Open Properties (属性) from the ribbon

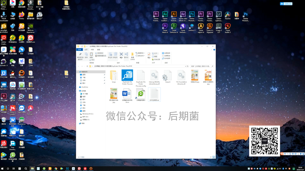pyautogui.click(x=149, y=55)
